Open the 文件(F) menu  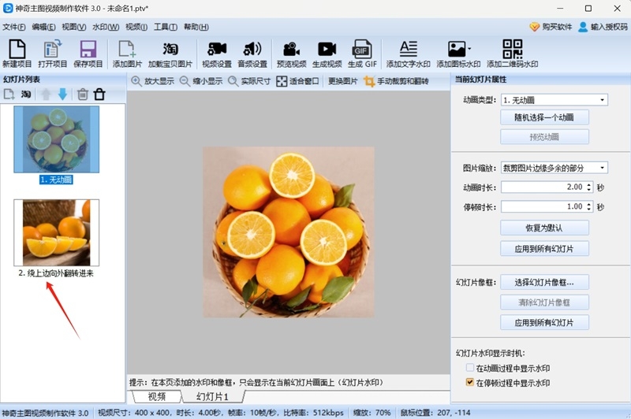[13, 27]
